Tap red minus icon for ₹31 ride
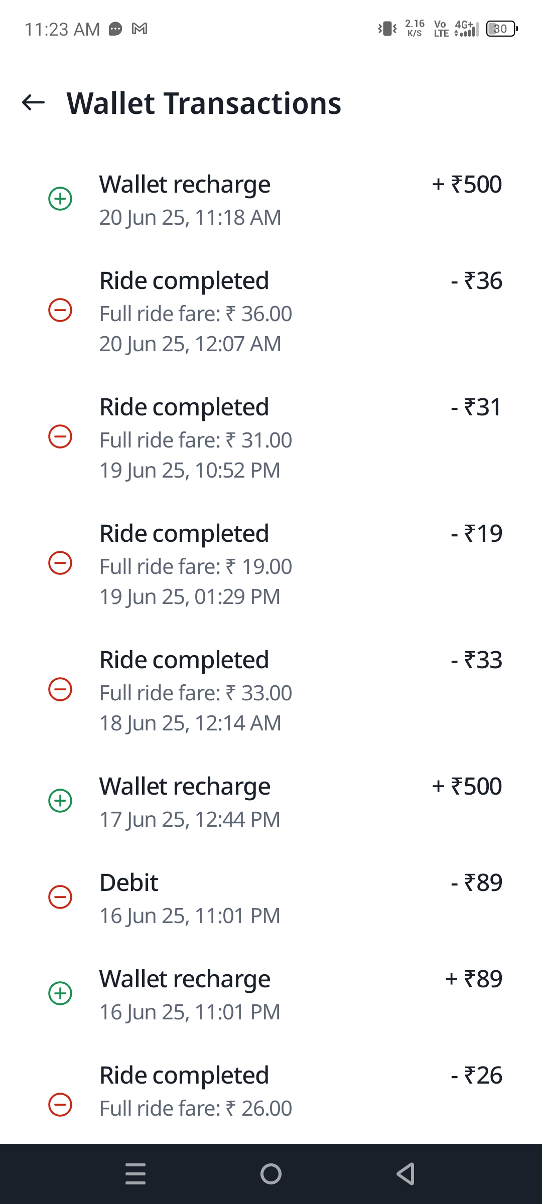 (60, 436)
